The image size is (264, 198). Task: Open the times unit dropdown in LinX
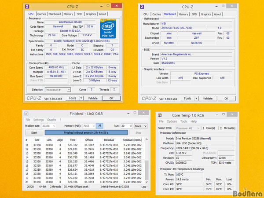point(141,126)
